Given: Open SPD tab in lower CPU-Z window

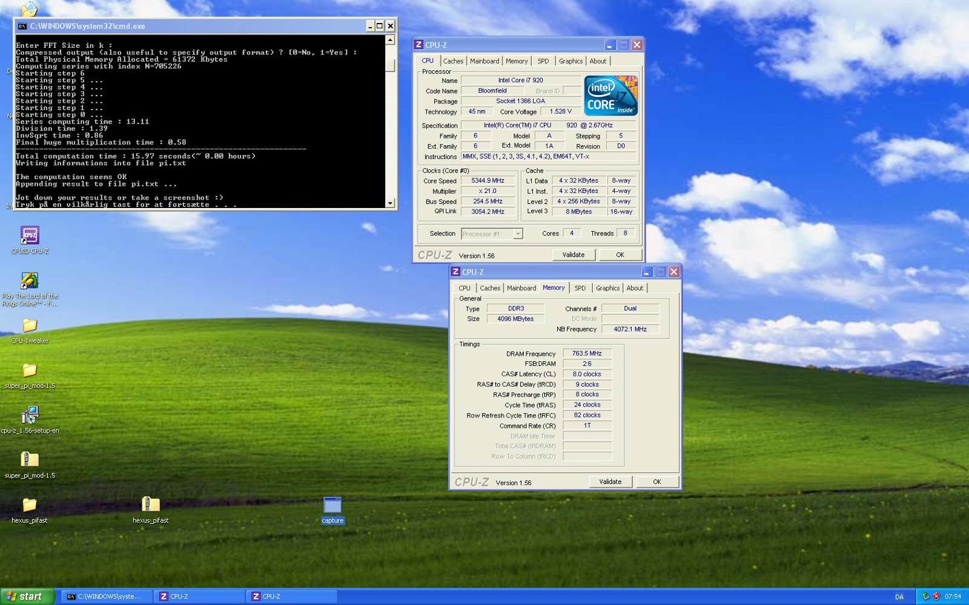Looking at the screenshot, I should 580,288.
